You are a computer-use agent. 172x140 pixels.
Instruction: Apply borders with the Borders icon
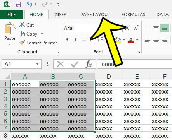click(101, 40)
